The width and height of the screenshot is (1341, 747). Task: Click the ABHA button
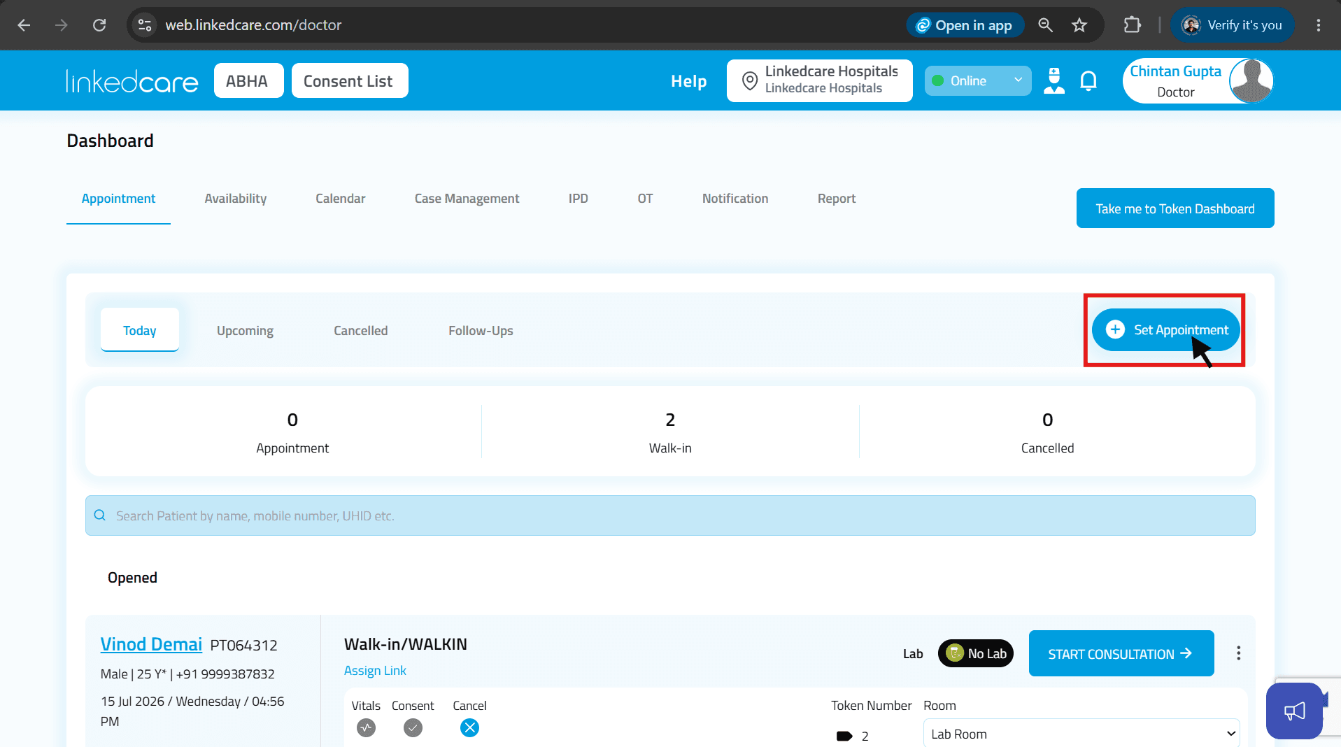coord(248,80)
